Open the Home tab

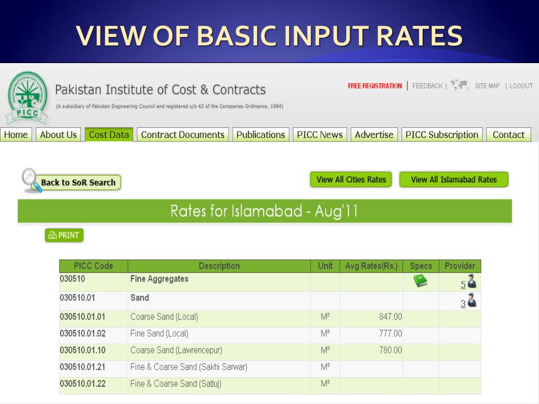pyautogui.click(x=16, y=135)
